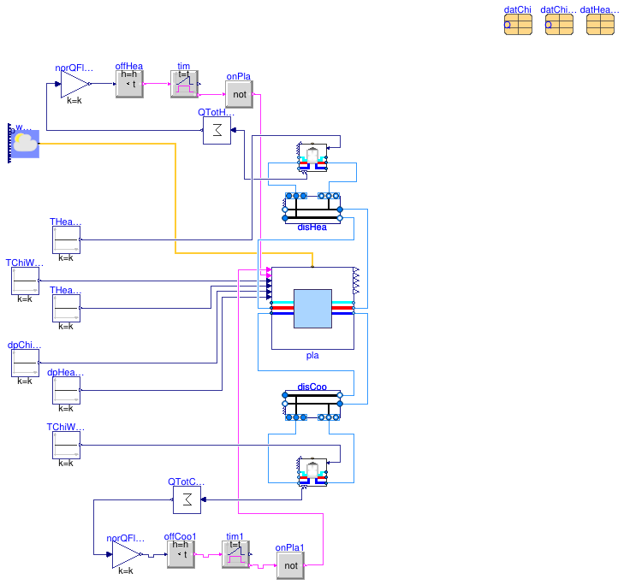The width and height of the screenshot is (624, 585).
Task: Click the onPla text label
Action: (238, 76)
